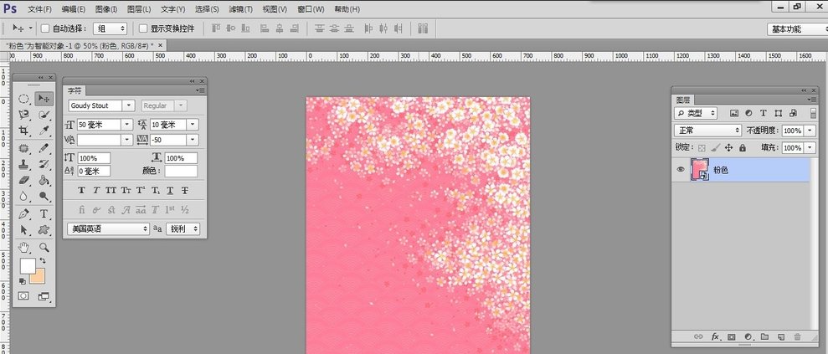Select the Eyedropper tool
The image size is (828, 354).
point(44,131)
